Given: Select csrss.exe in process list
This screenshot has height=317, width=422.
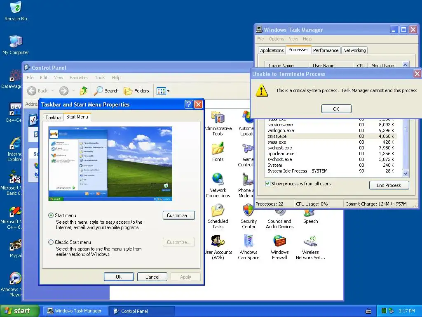Looking at the screenshot, I should pyautogui.click(x=331, y=136).
